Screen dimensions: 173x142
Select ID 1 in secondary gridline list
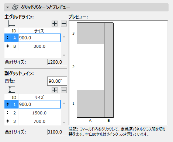pyautogui.click(x=14, y=104)
